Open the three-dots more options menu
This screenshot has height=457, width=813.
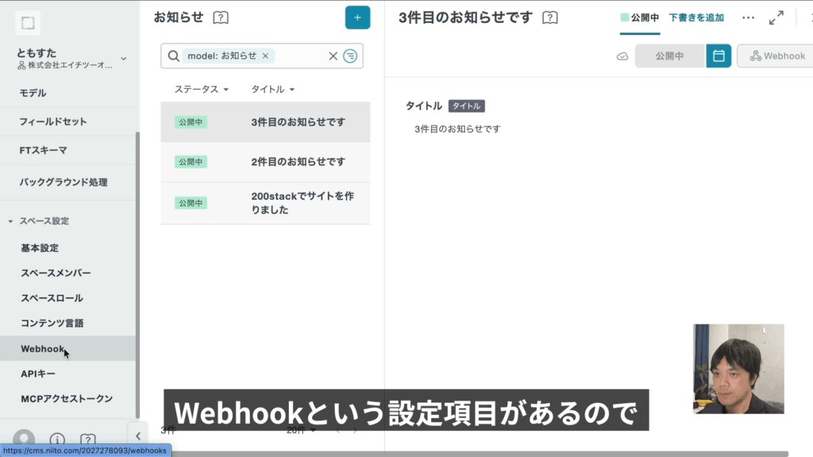tap(748, 17)
